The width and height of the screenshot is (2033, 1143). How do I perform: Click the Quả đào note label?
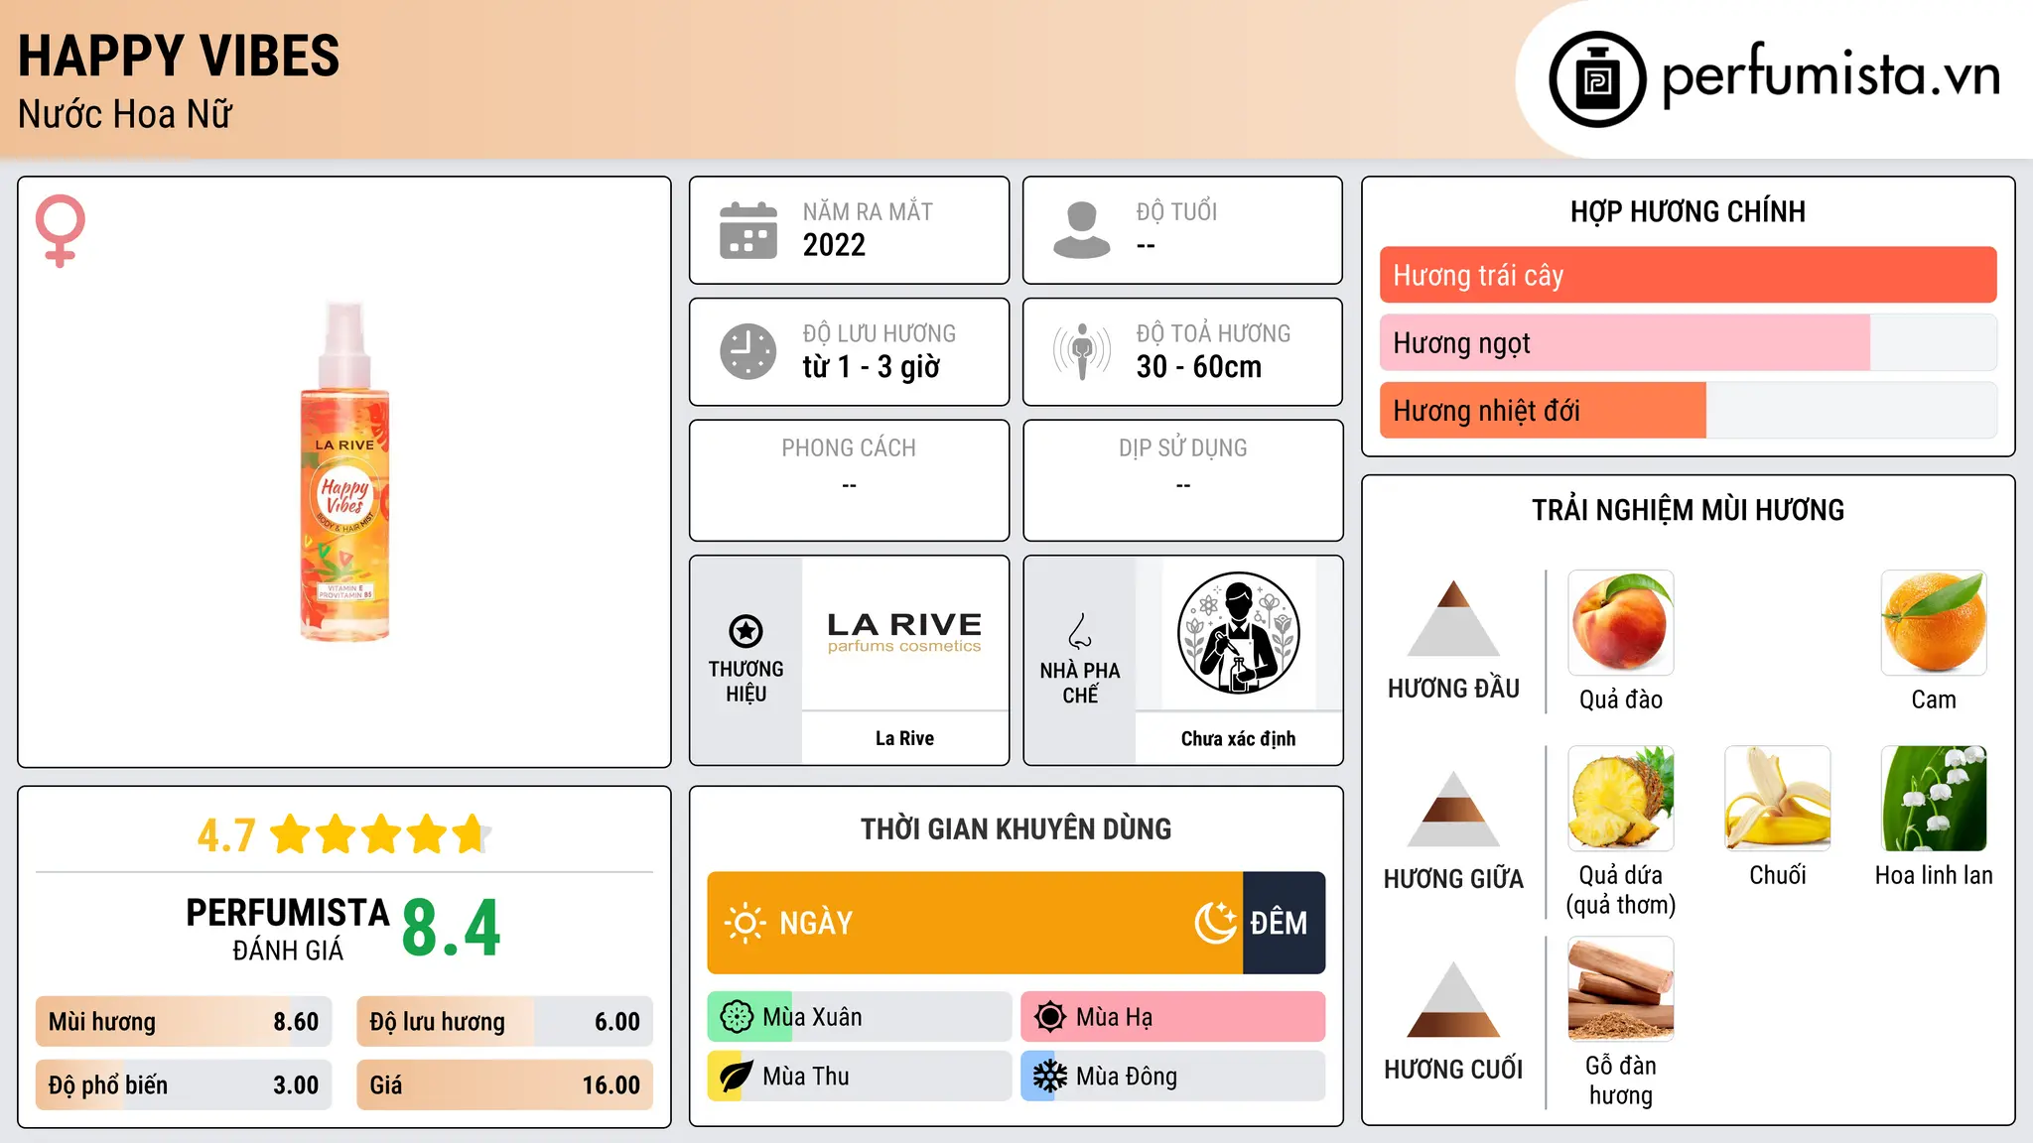pyautogui.click(x=1621, y=699)
